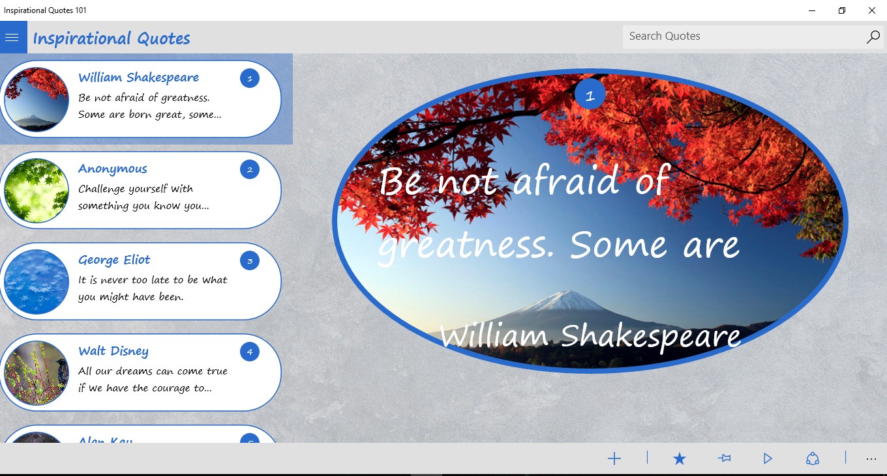Click the 'George Eliot' author name
The width and height of the screenshot is (887, 476).
pyautogui.click(x=114, y=260)
